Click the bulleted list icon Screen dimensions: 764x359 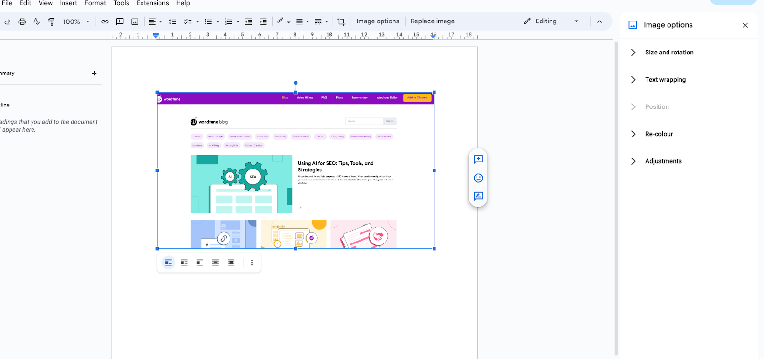point(208,21)
